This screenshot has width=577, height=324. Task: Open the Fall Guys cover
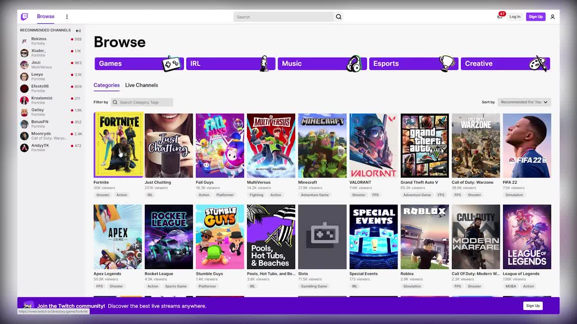220,145
